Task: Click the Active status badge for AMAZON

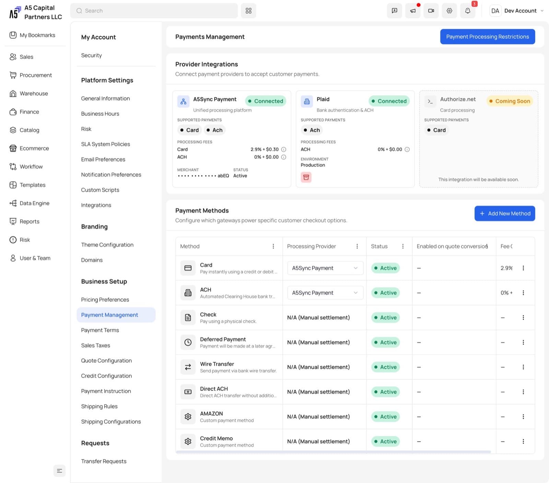Action: [385, 417]
